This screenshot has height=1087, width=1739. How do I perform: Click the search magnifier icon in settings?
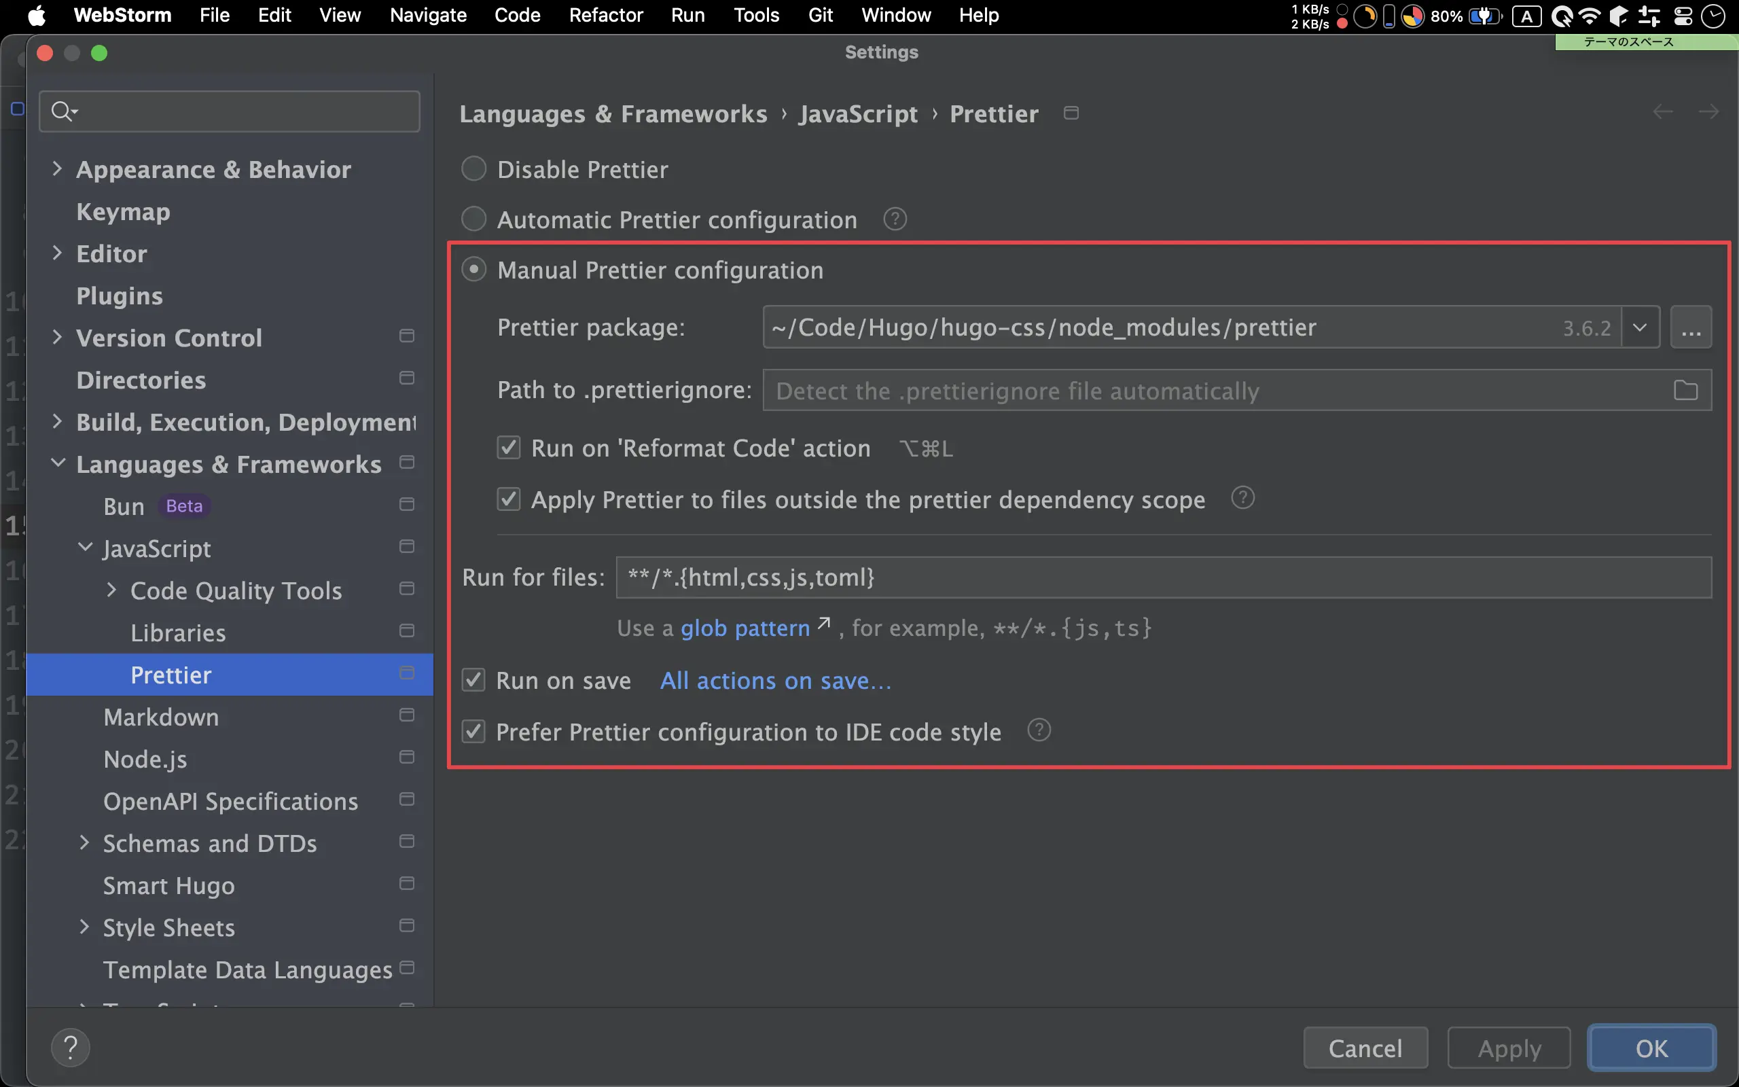pos(62,111)
